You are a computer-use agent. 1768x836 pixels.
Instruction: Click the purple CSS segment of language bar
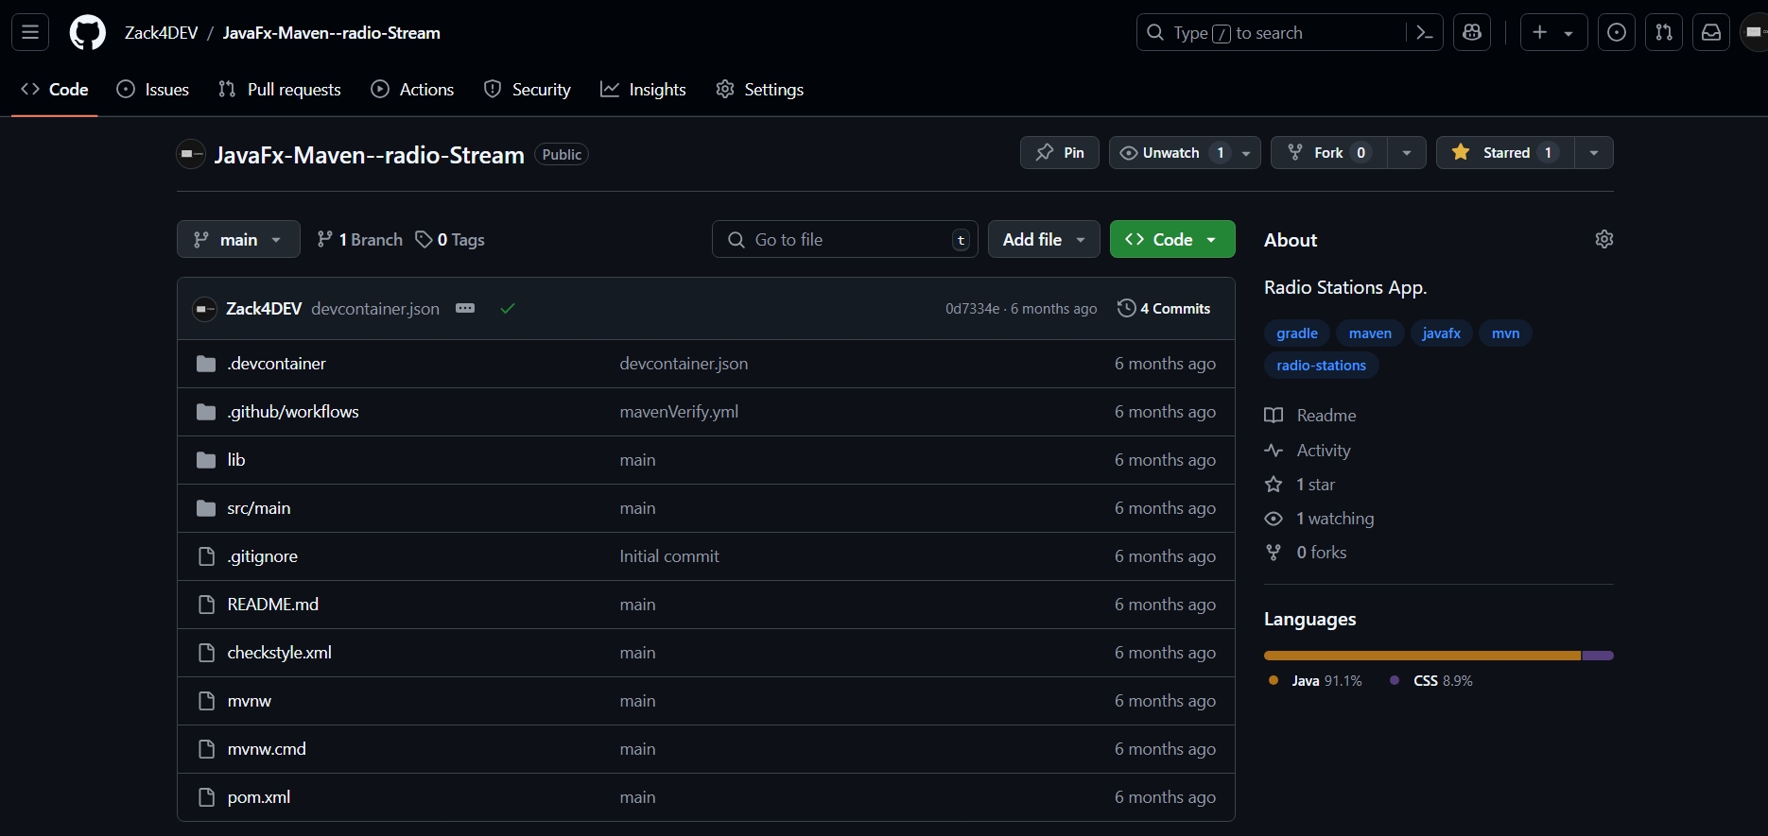(1598, 655)
